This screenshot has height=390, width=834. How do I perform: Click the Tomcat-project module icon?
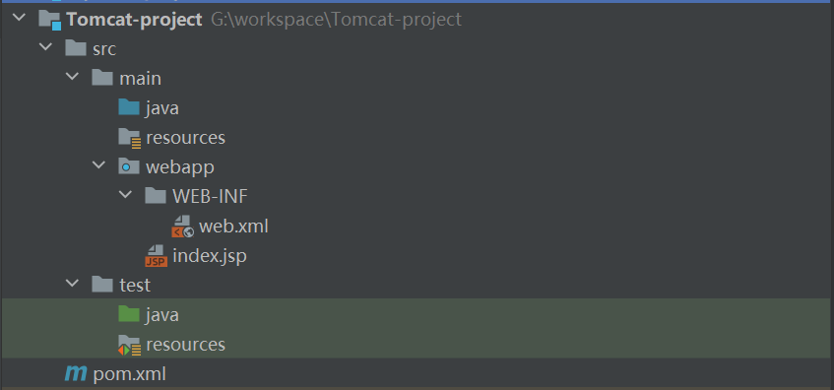(x=49, y=21)
